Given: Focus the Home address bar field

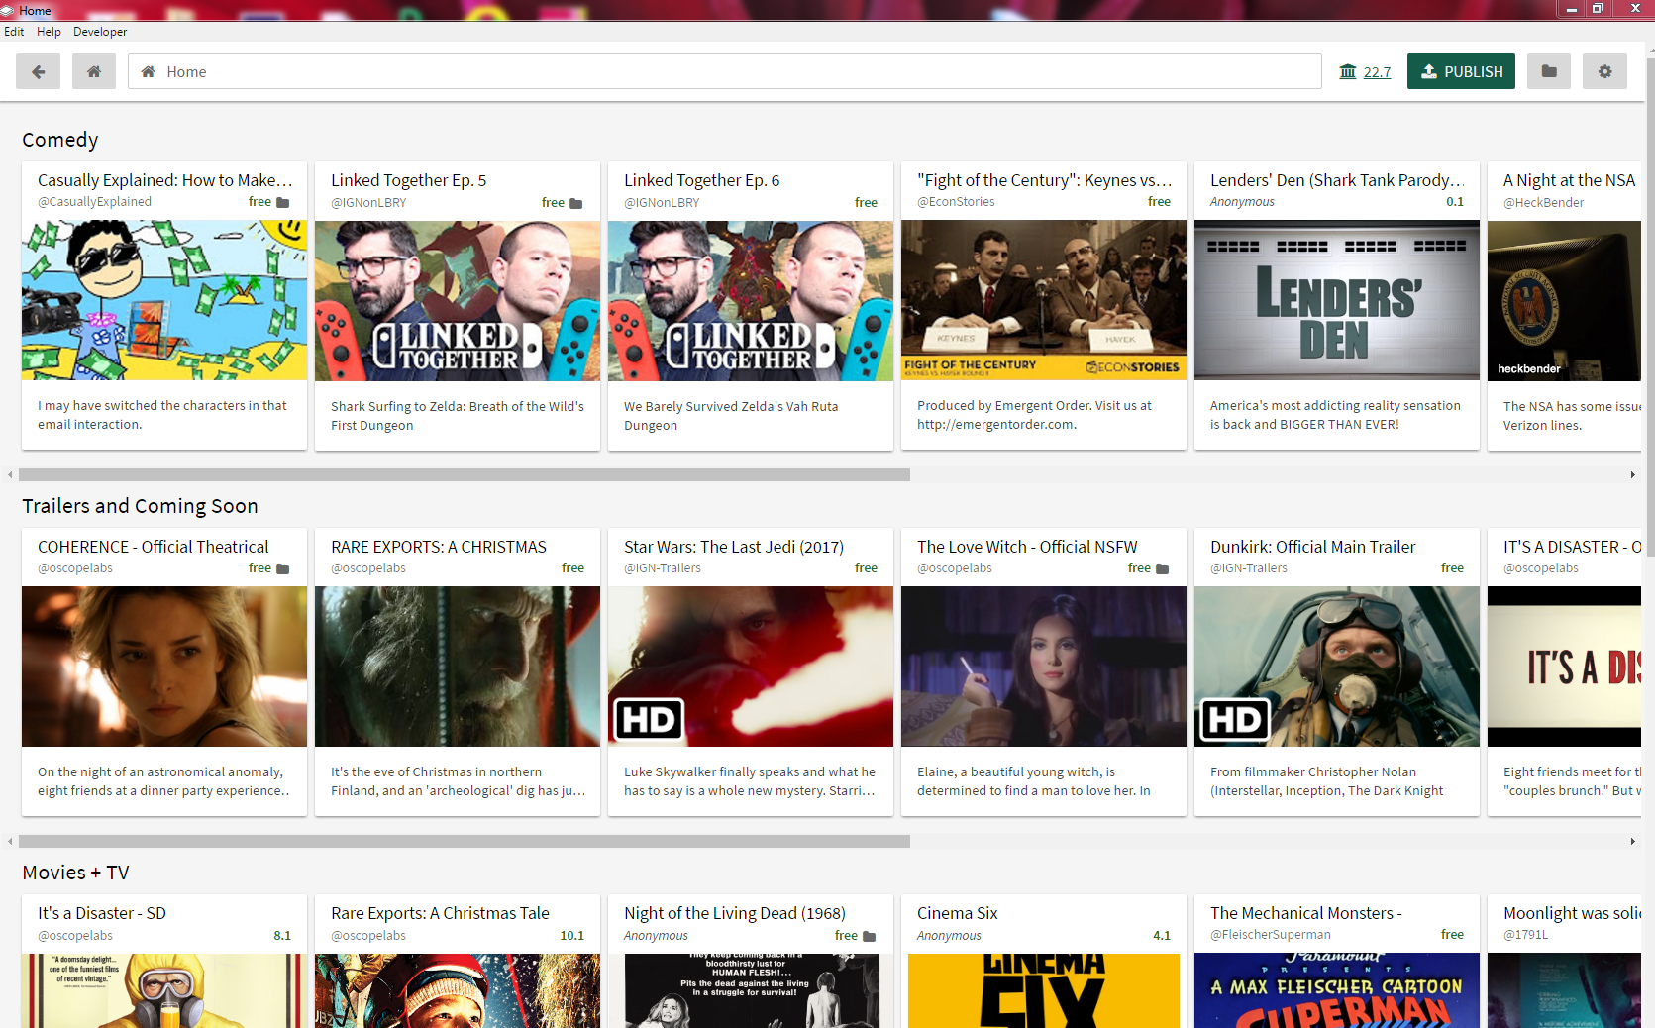Looking at the screenshot, I should tap(725, 71).
